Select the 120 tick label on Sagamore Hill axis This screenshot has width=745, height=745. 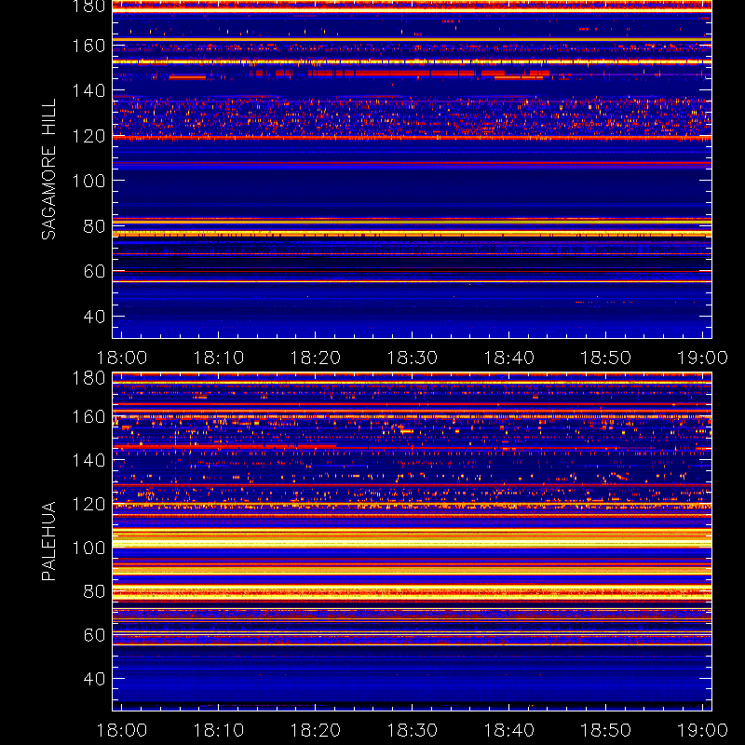(88, 136)
